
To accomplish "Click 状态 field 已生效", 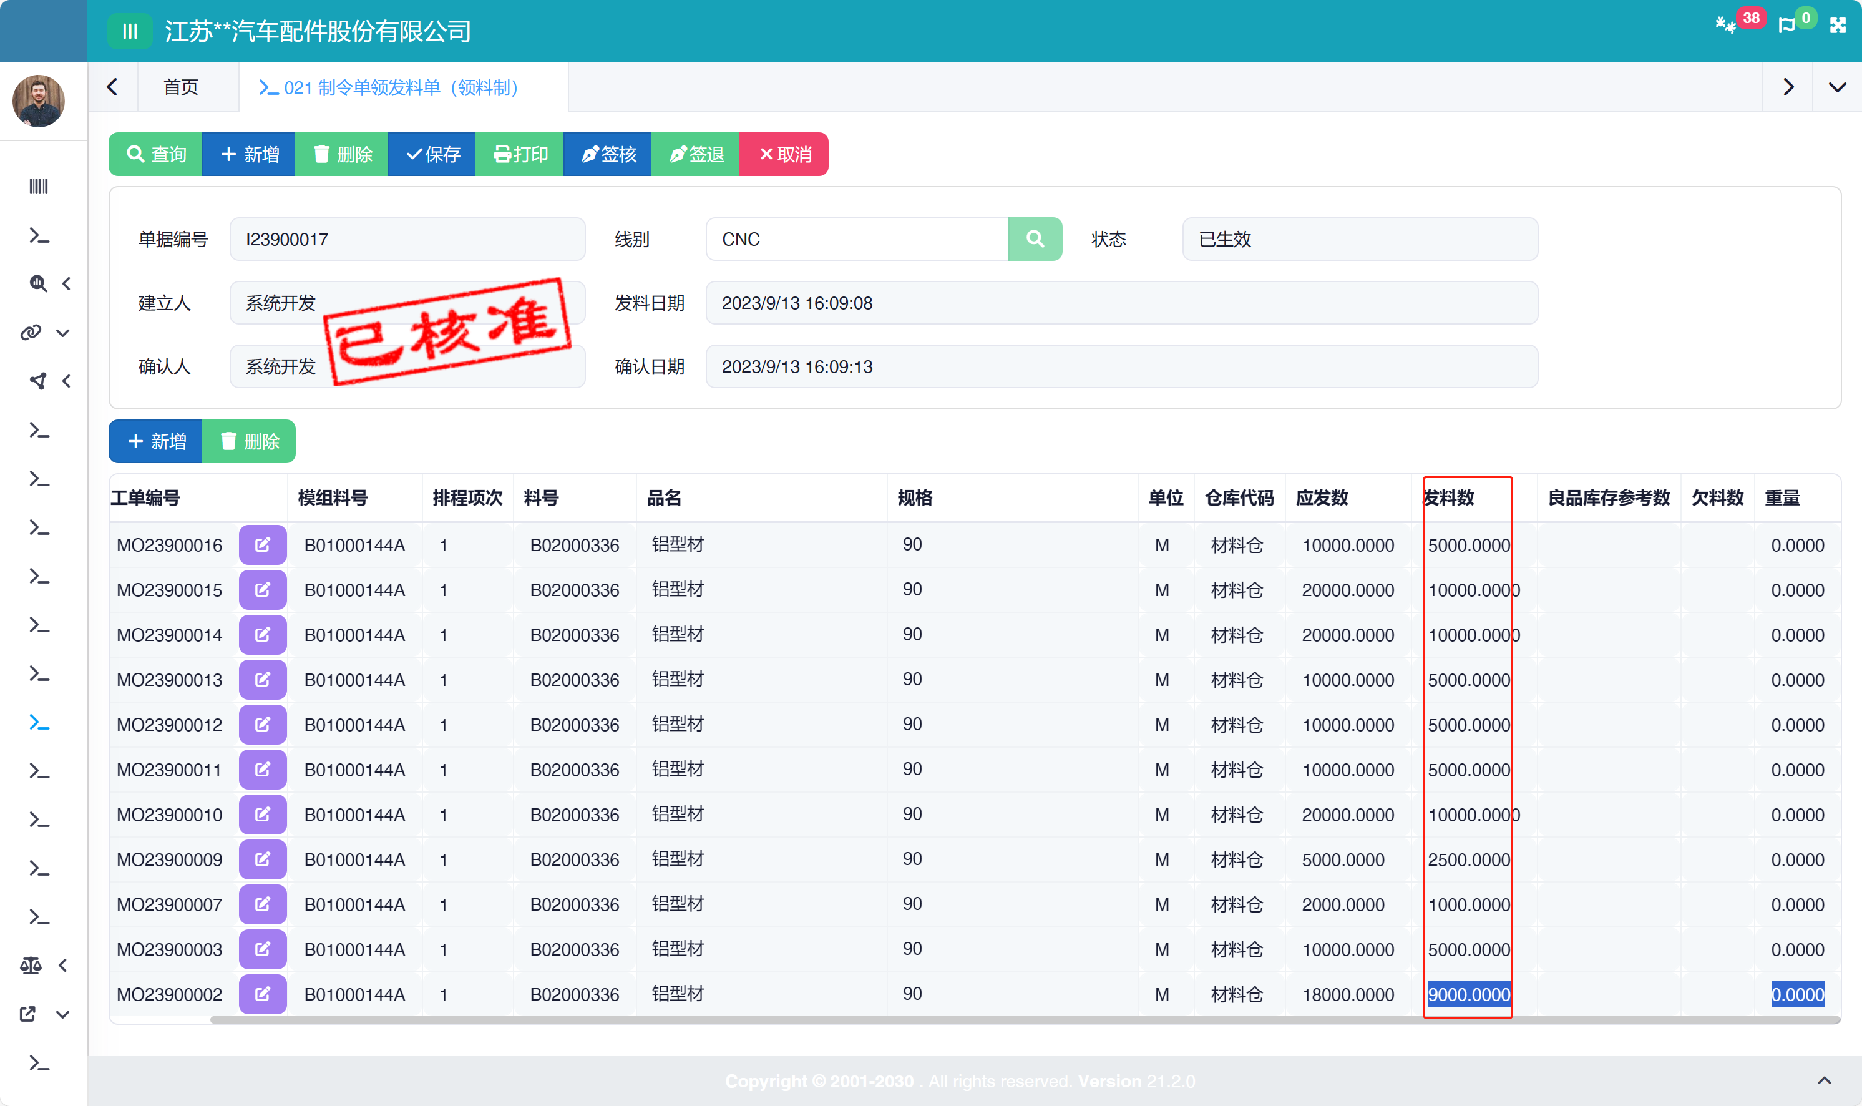I will point(1360,239).
